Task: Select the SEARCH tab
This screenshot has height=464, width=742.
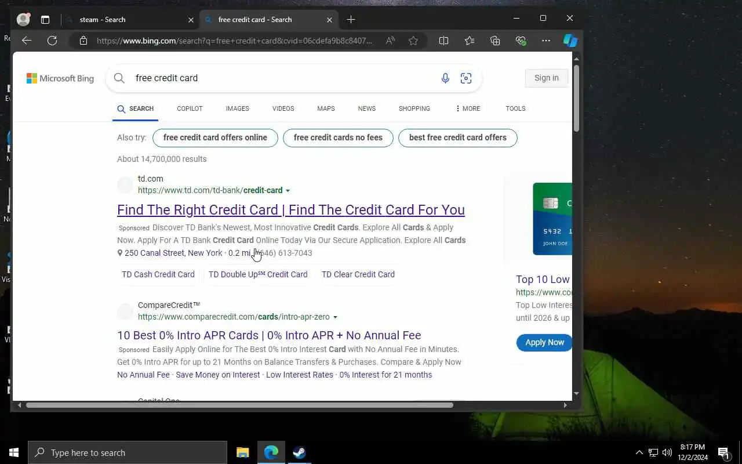Action: pyautogui.click(x=135, y=108)
